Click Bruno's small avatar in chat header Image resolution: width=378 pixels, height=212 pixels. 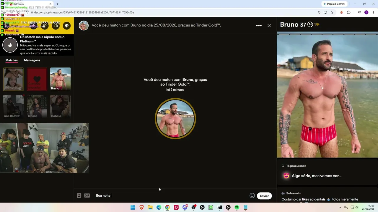click(84, 26)
